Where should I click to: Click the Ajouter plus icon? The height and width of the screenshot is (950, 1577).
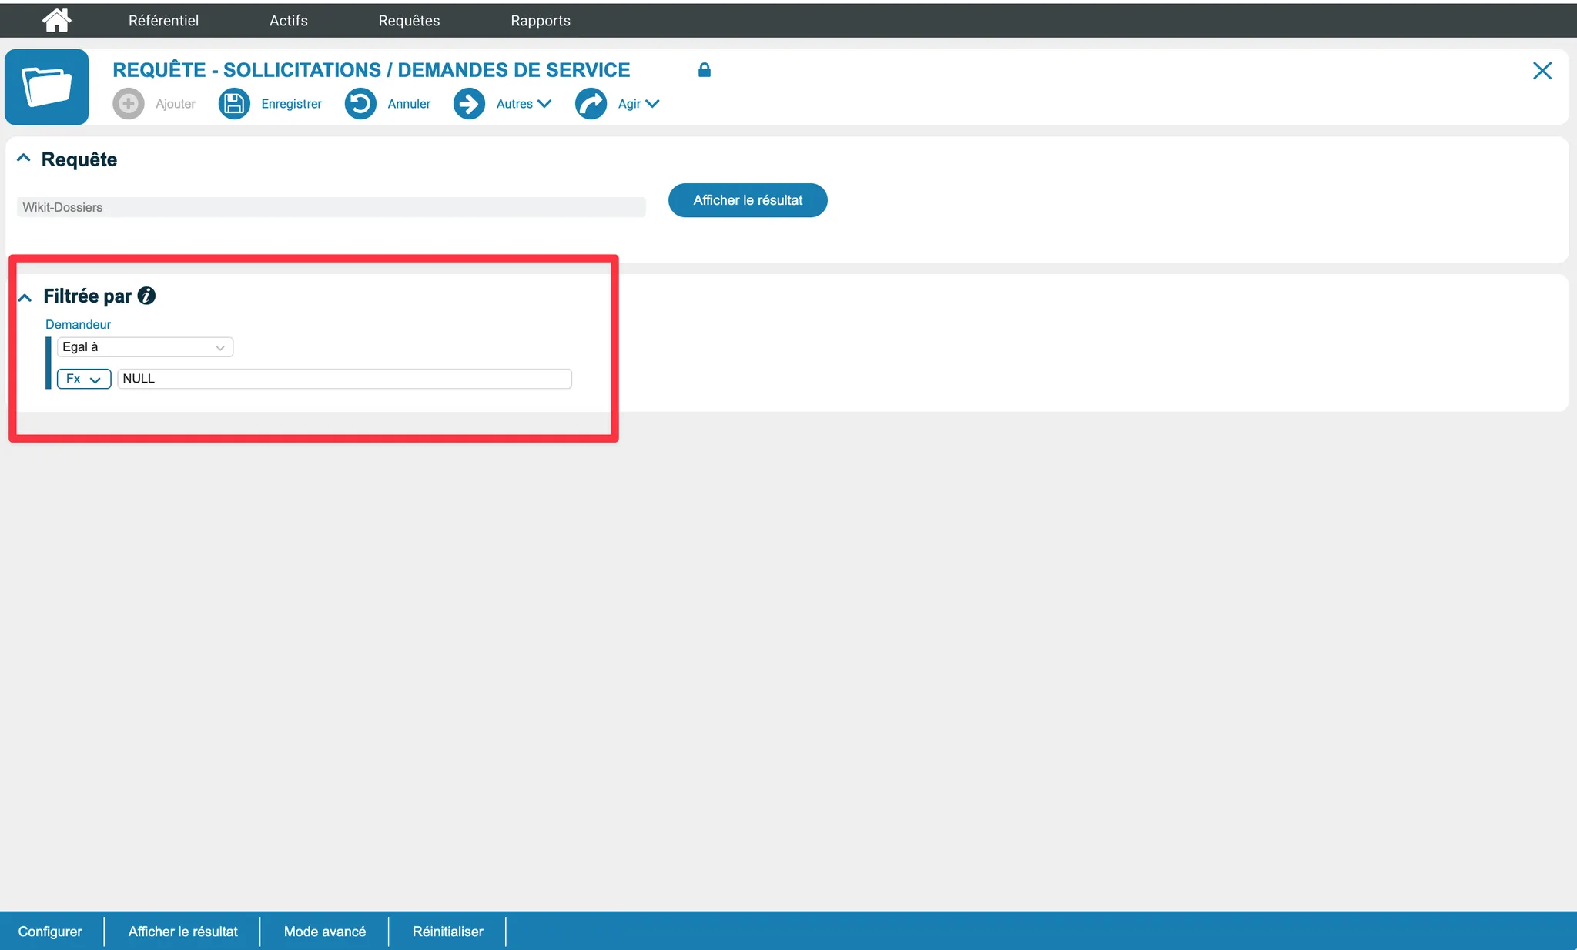(129, 104)
